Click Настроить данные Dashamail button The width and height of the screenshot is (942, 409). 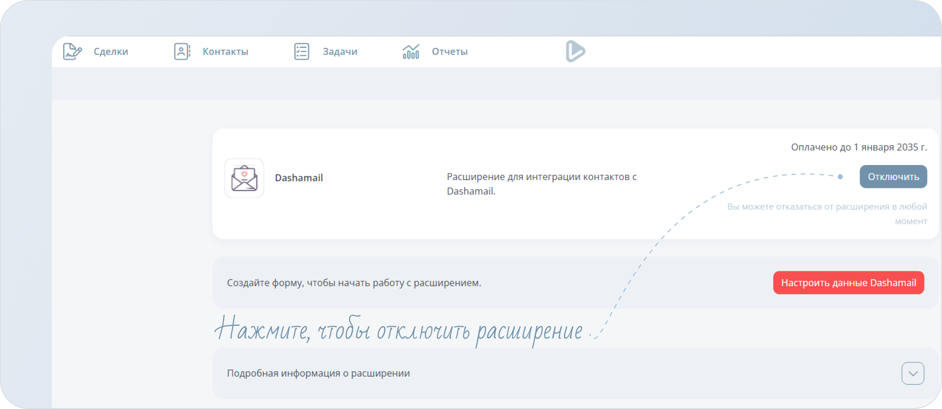point(848,283)
